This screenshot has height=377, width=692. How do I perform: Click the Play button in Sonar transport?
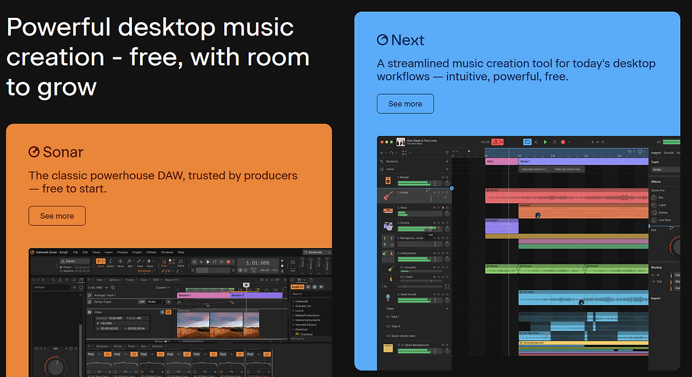208,262
